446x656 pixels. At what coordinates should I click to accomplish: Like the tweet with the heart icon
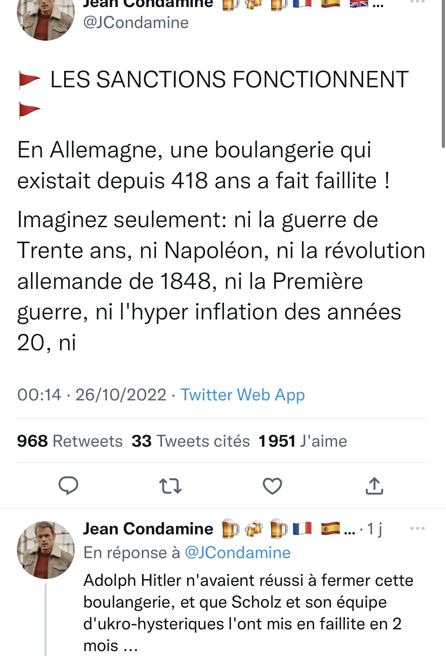click(272, 486)
